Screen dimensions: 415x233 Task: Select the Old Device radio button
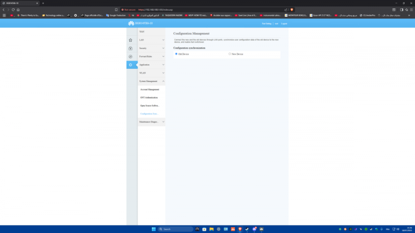[176, 54]
